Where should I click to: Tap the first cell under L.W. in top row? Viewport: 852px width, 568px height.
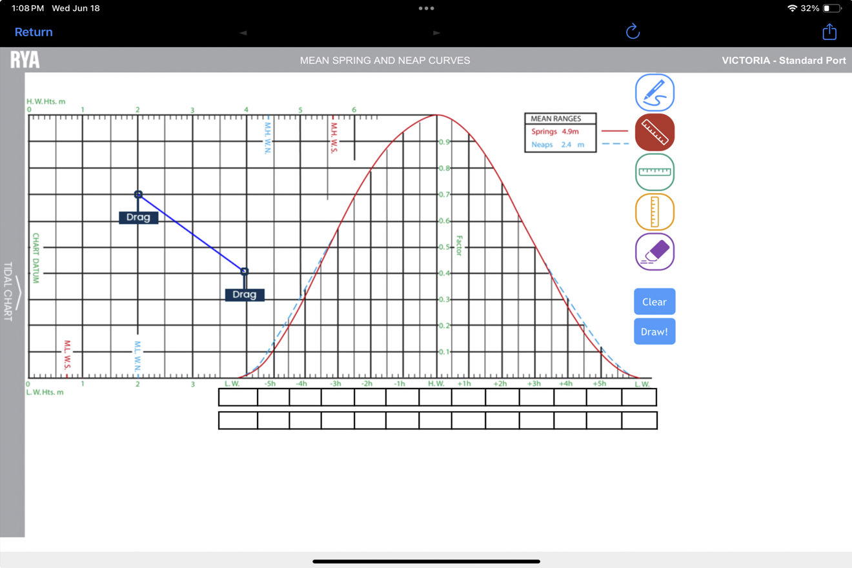[238, 397]
